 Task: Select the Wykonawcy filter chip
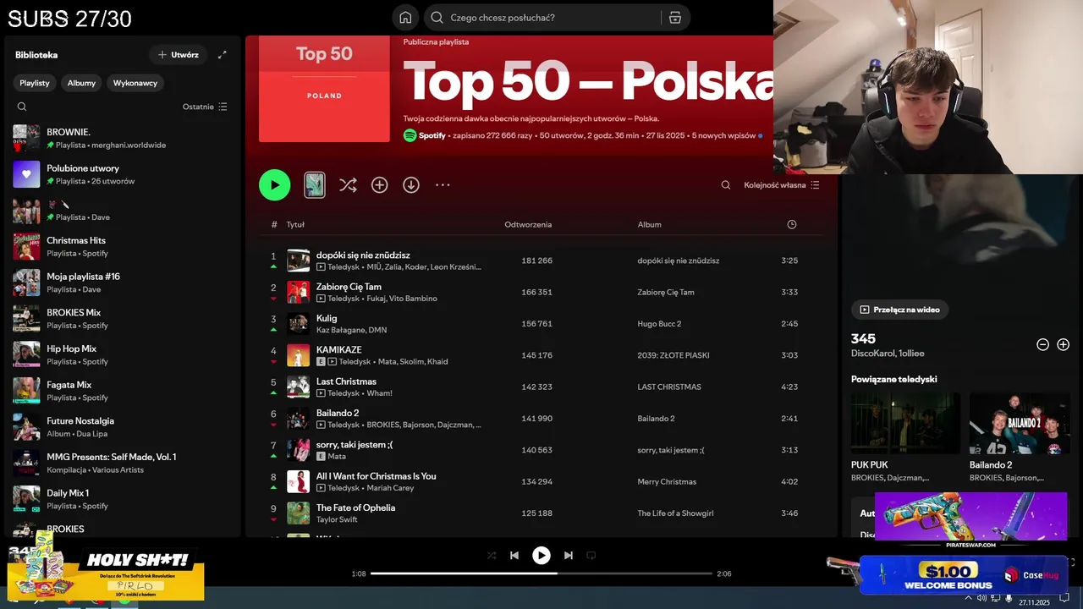135,83
